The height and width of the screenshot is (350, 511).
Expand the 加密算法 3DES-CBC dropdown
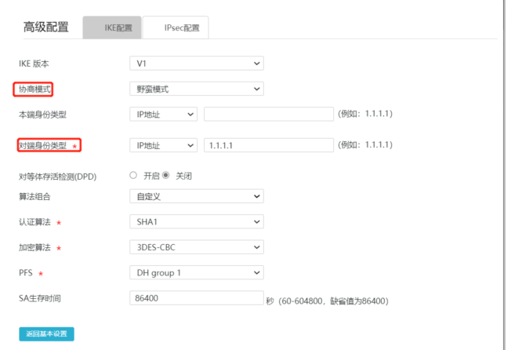[196, 247]
